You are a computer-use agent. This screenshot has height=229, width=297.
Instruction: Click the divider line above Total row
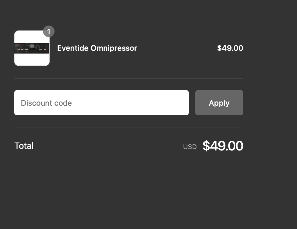pyautogui.click(x=128, y=127)
